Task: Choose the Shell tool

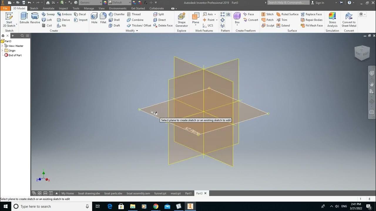Action: click(114, 20)
